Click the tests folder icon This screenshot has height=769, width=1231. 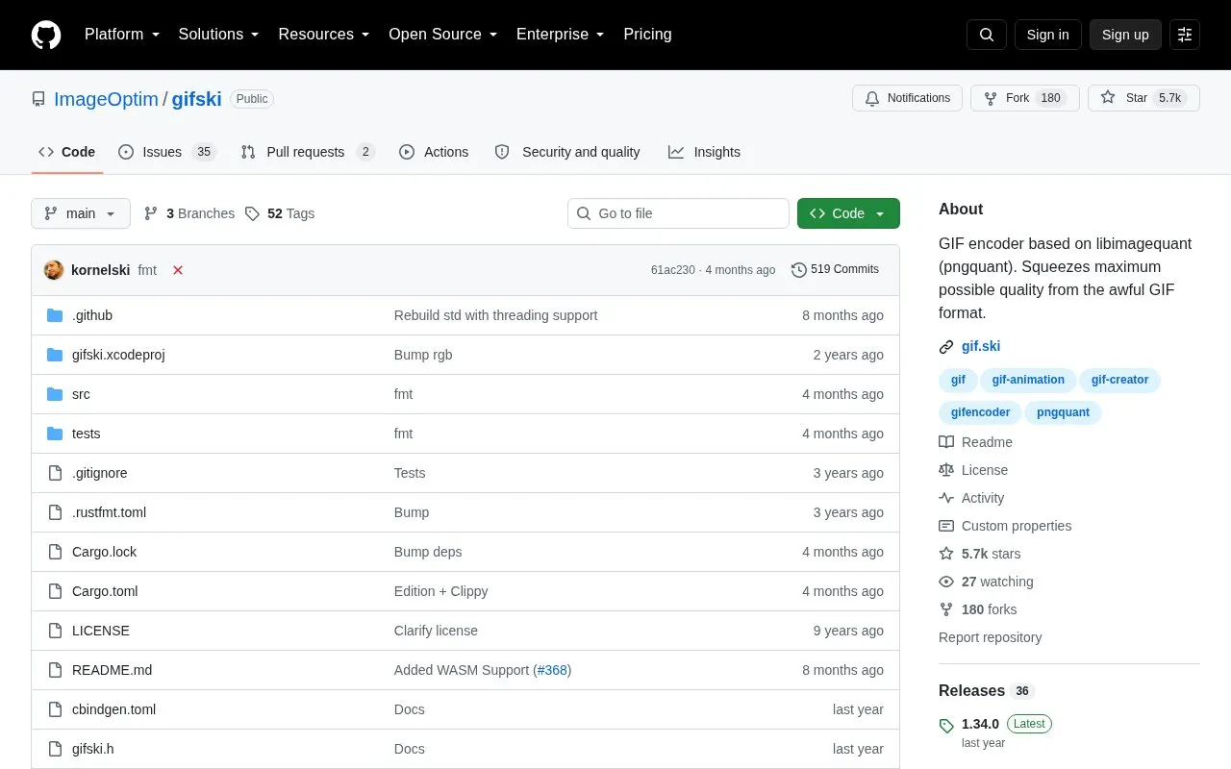(x=55, y=434)
